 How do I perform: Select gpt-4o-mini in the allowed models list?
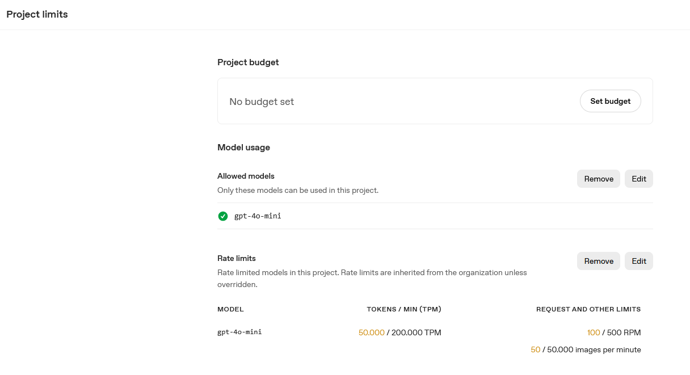pos(258,216)
